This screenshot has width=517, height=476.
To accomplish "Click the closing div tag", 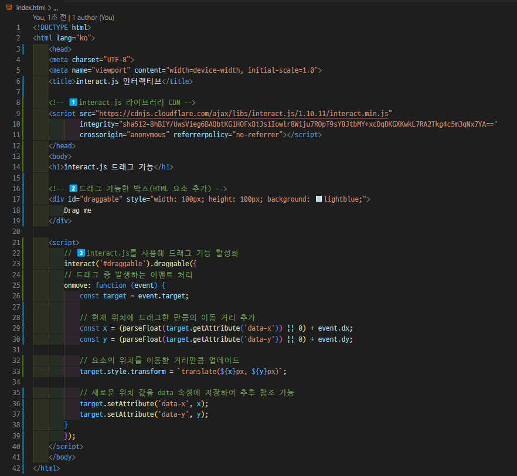I will coord(60,221).
